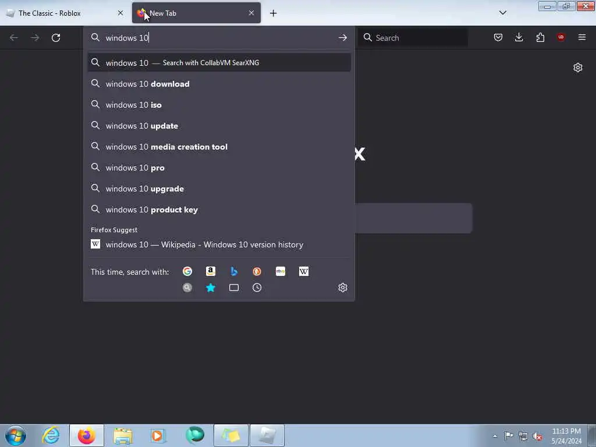Open Action Center flag tray icon

(x=509, y=436)
